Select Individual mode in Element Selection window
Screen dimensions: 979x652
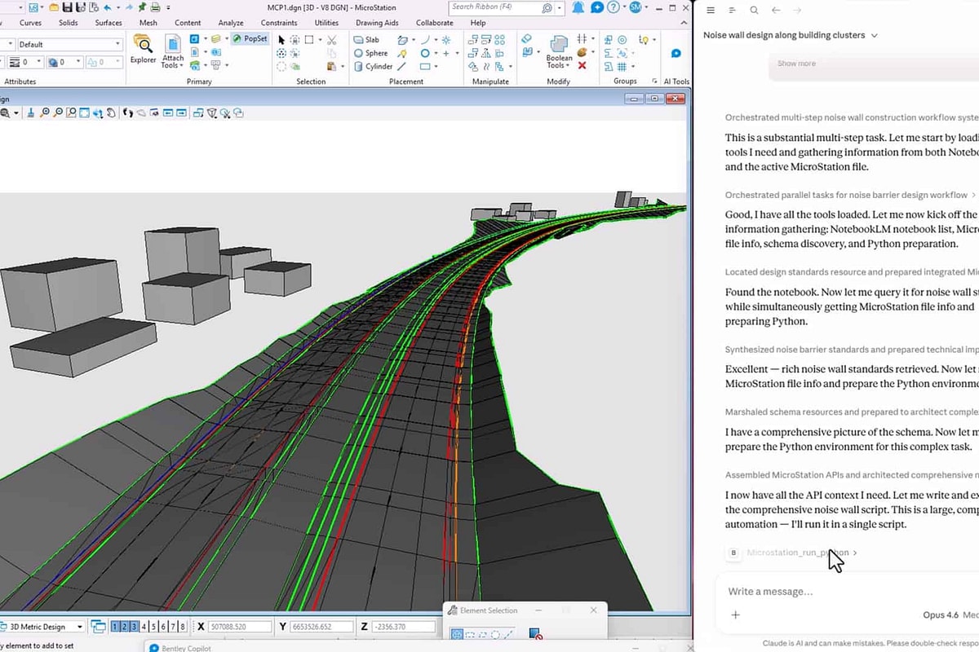click(458, 634)
